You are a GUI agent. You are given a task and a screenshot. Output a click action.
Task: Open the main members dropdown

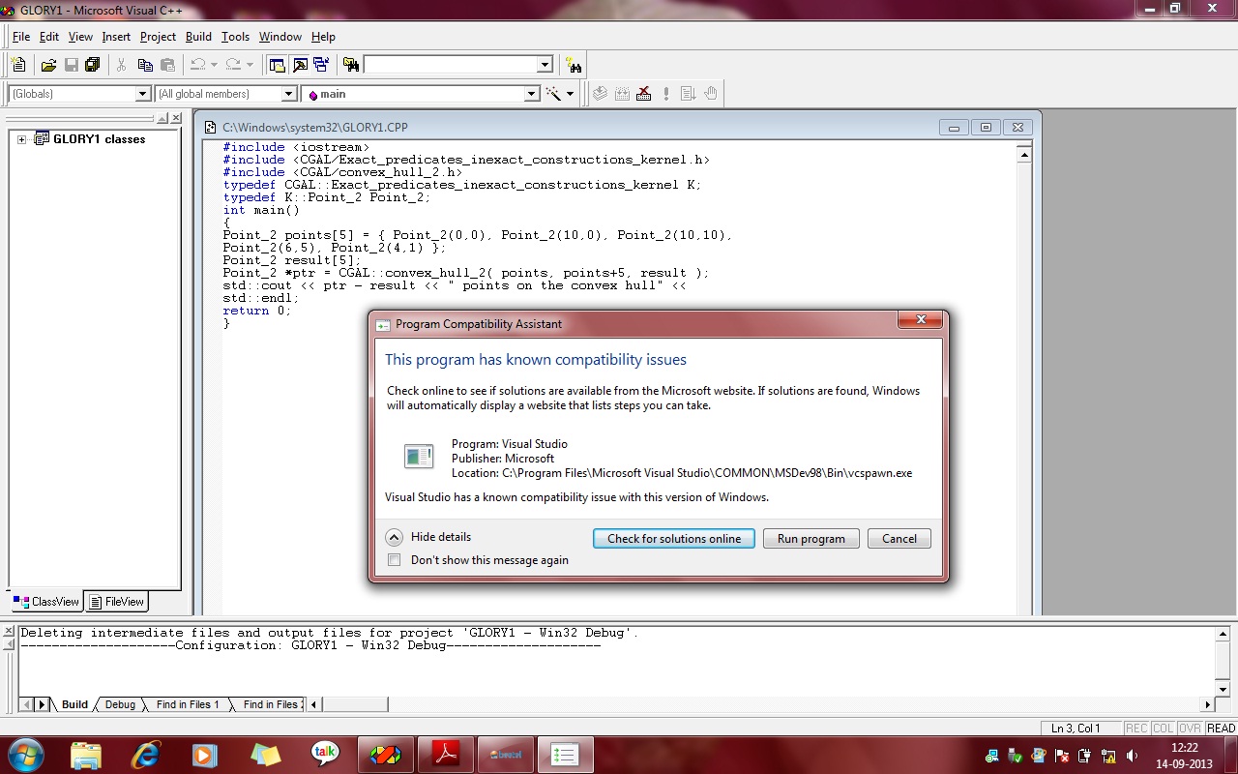tap(531, 94)
